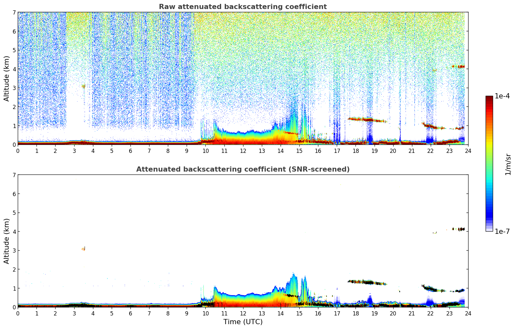The height and width of the screenshot is (329, 515).
Task: Click altitude tick '4' on the raw plot
Action: point(14,69)
